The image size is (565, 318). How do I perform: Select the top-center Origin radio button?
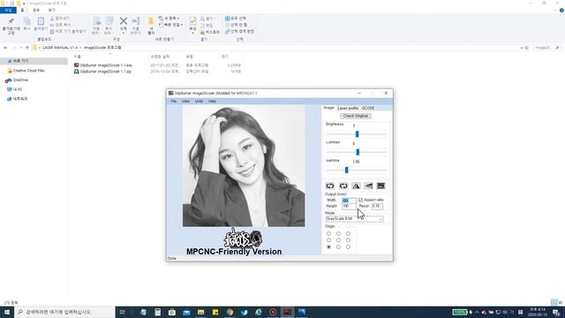(338, 233)
